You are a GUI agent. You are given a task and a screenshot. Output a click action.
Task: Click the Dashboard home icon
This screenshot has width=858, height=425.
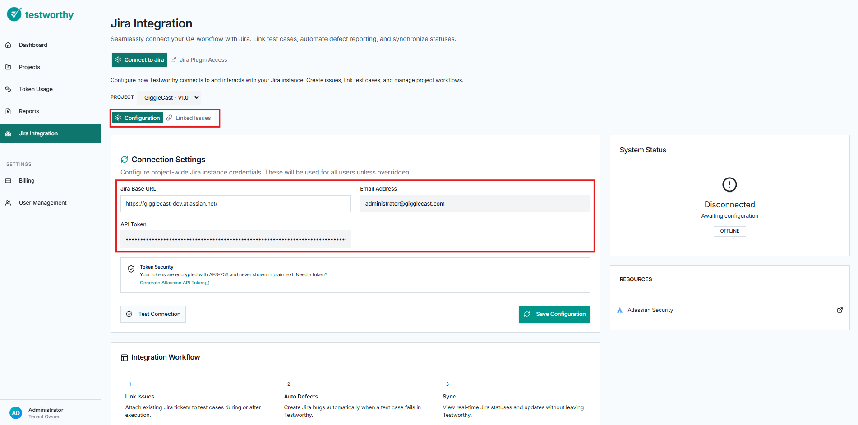8,45
